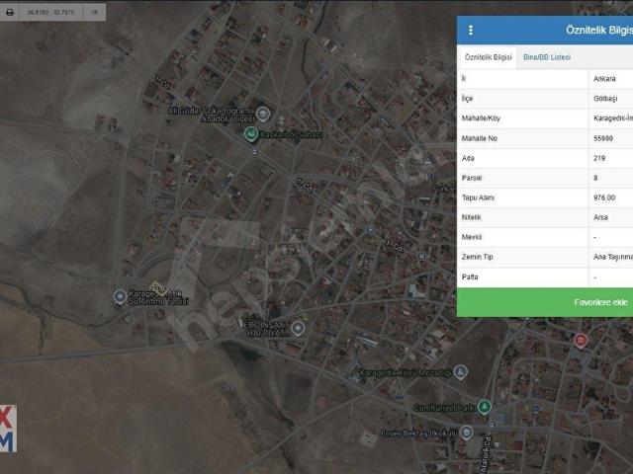Click the red home marker on the map
Viewport: 633px width, 474px height.
[581, 341]
